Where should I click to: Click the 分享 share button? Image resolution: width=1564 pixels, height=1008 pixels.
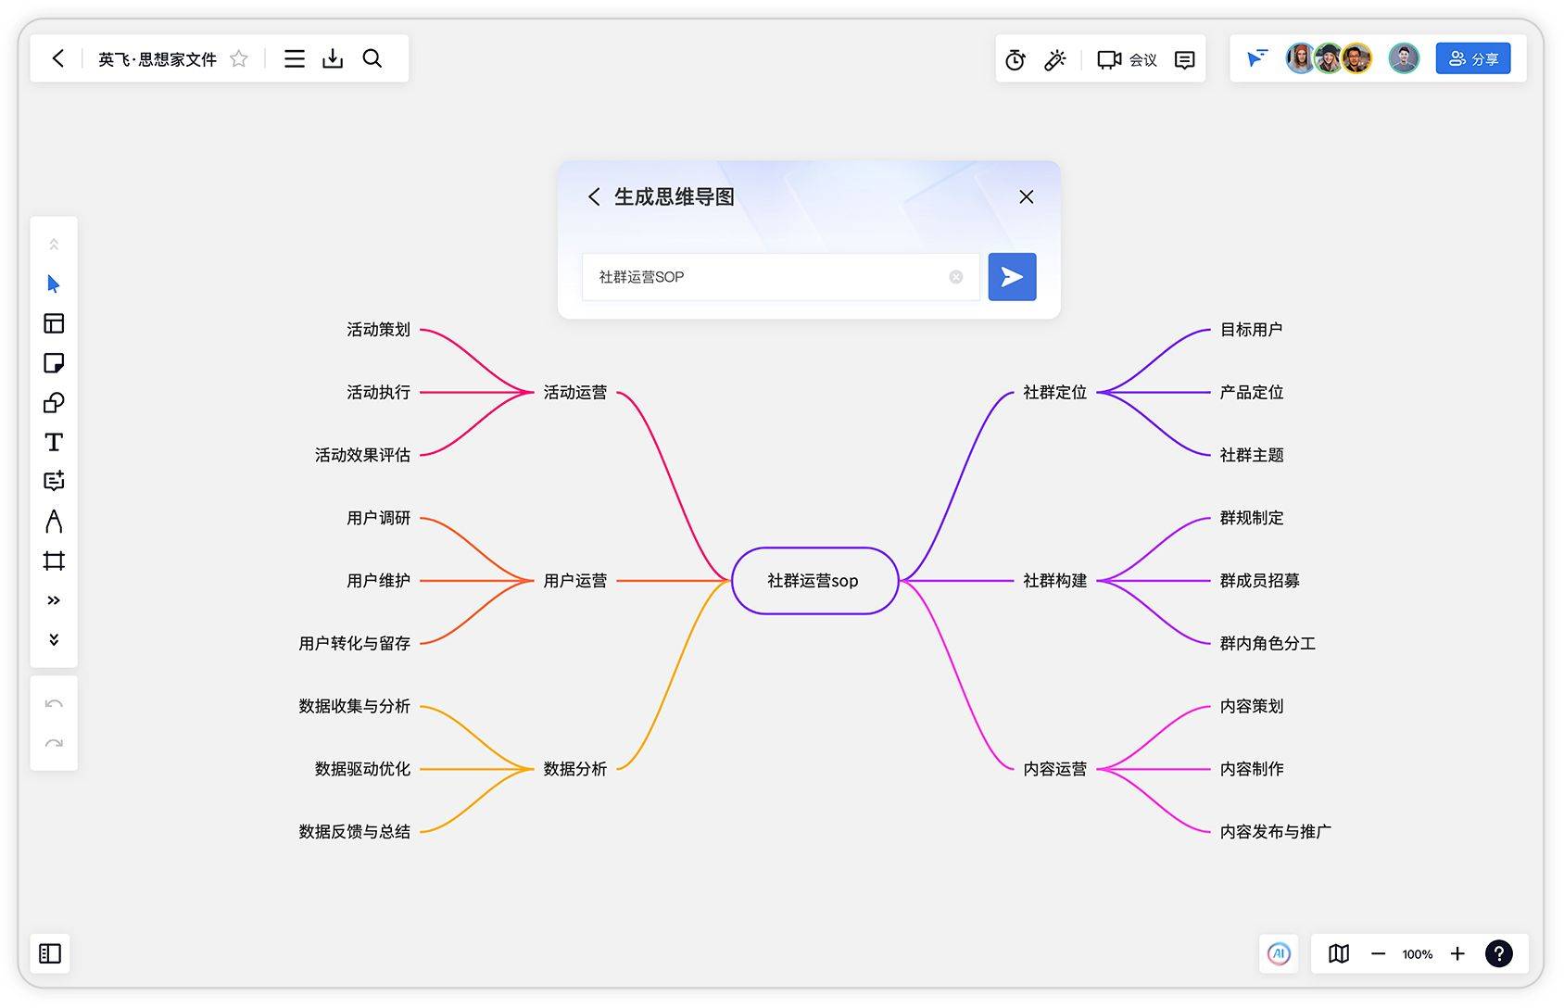[1473, 59]
